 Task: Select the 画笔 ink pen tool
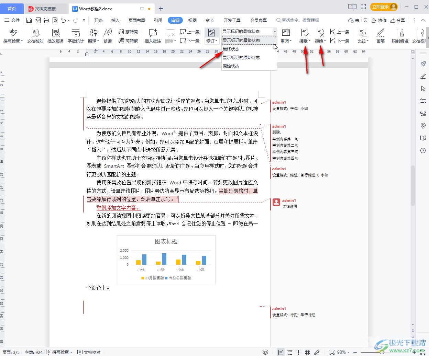380,36
